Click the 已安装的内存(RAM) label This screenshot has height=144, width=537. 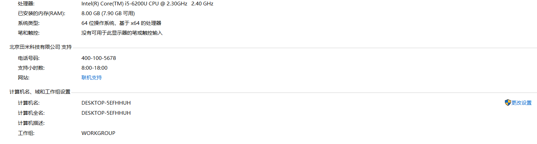pos(42,13)
